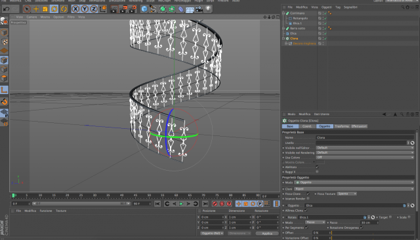Click the Undo arrow icon

(6, 9)
